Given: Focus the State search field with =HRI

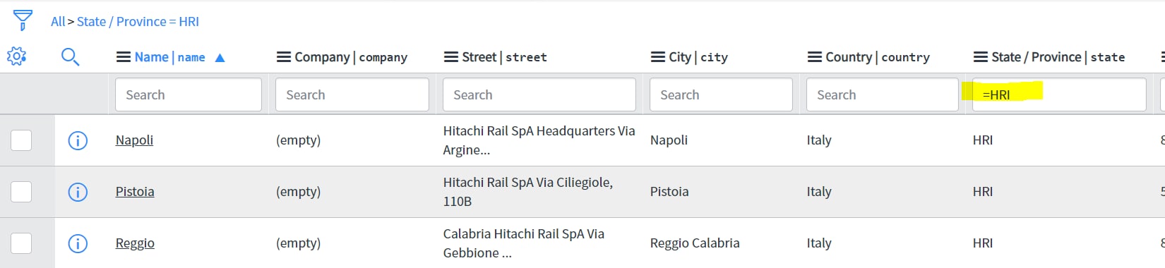Looking at the screenshot, I should click(1059, 95).
